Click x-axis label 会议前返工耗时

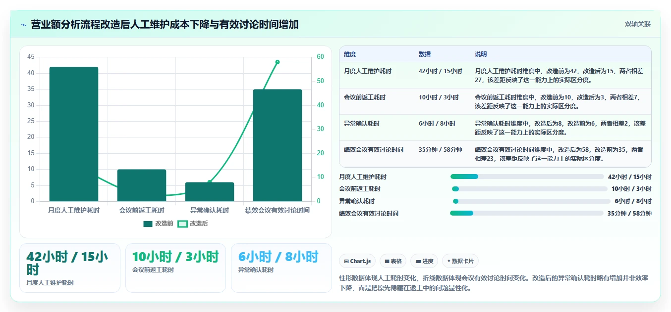(x=142, y=210)
